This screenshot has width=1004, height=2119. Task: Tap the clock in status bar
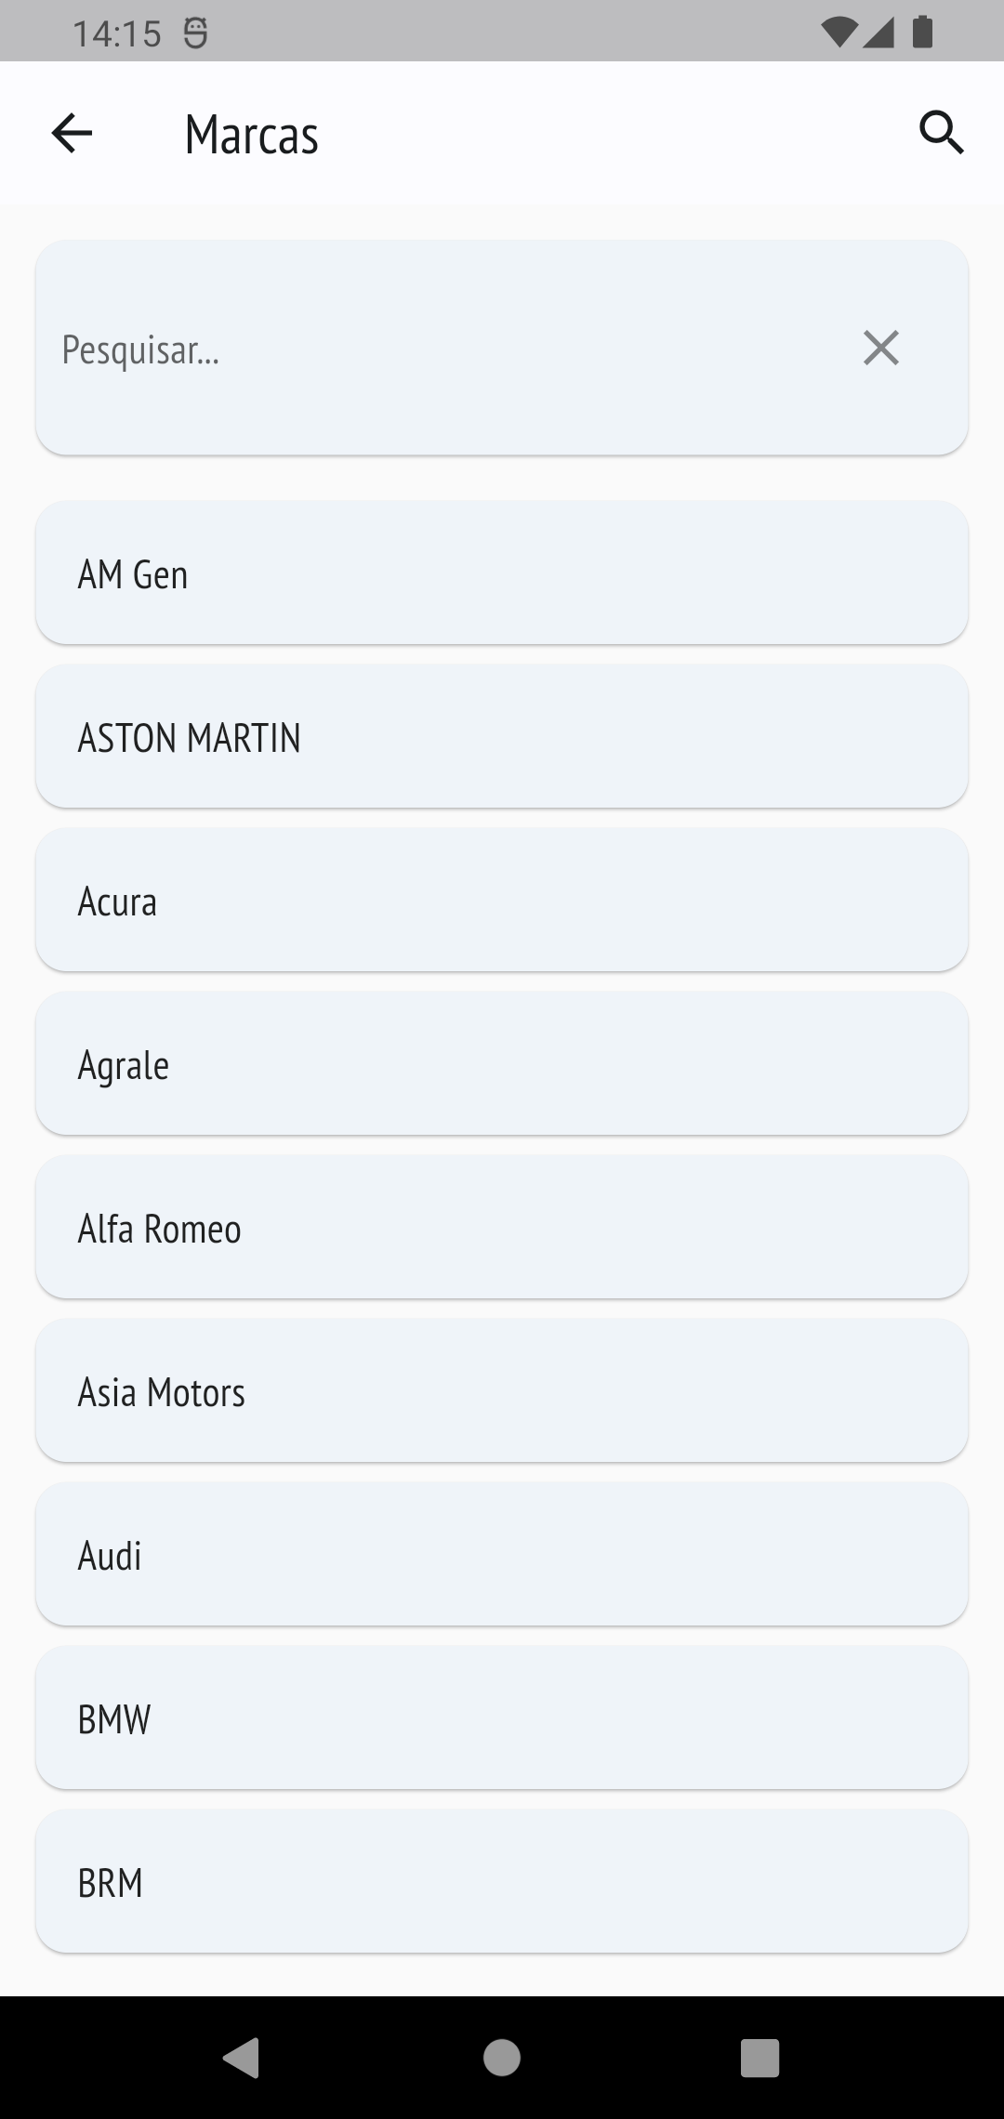[x=117, y=34]
